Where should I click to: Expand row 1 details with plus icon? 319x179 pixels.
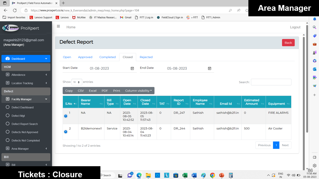click(x=66, y=116)
